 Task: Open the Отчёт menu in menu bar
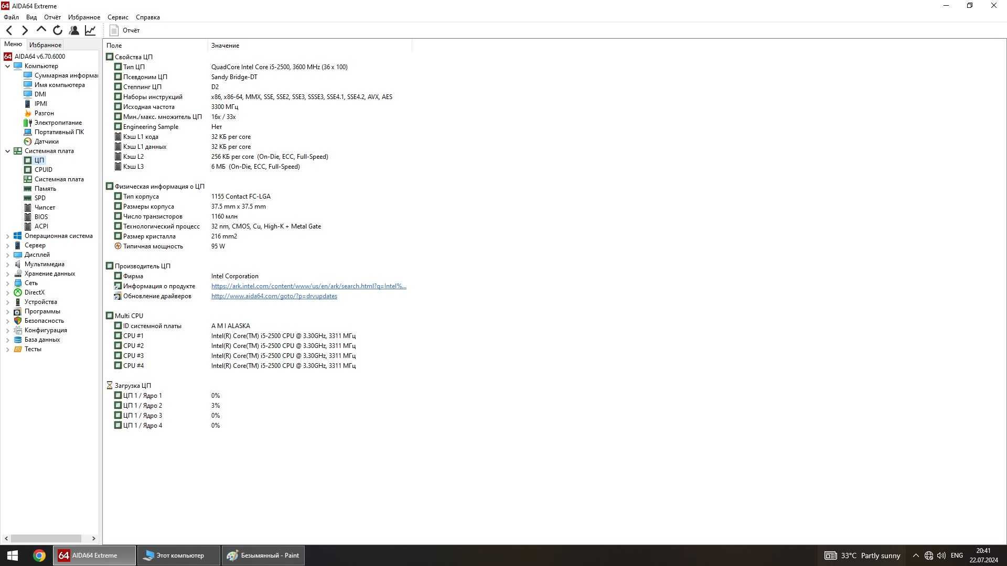click(52, 17)
